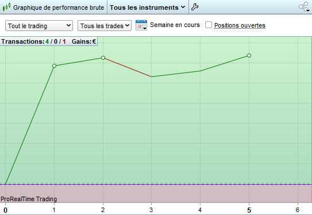This screenshot has height=215, width=312.
Task: Click the x-axis label 4
Action: point(200,210)
